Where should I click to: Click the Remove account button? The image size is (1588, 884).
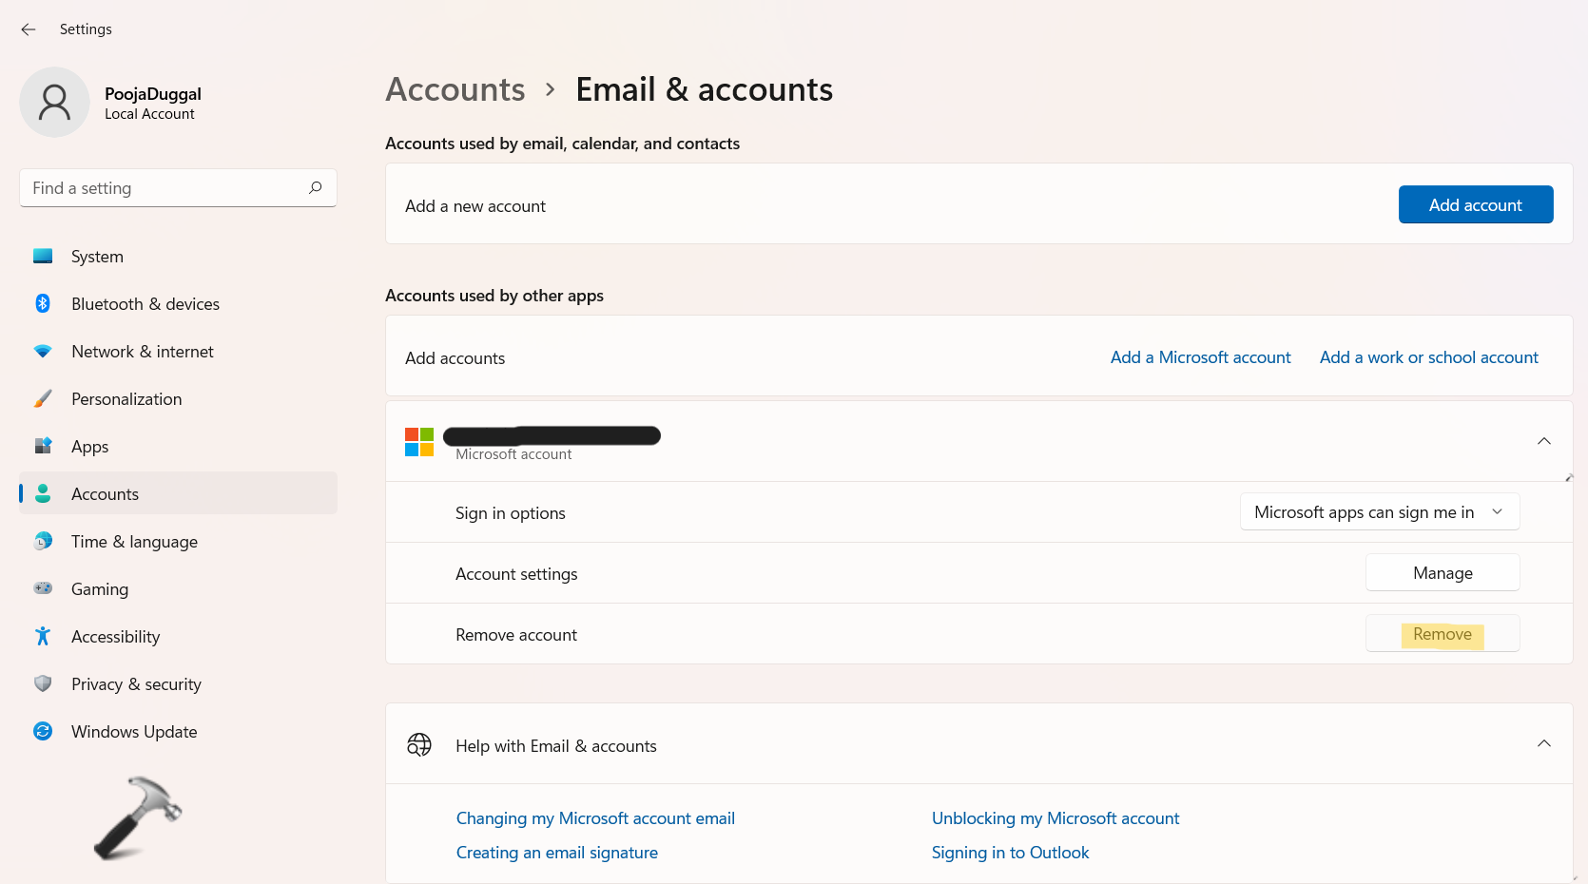[1442, 634]
